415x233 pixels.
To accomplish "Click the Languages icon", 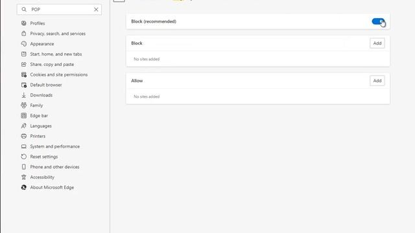I will [x=24, y=126].
